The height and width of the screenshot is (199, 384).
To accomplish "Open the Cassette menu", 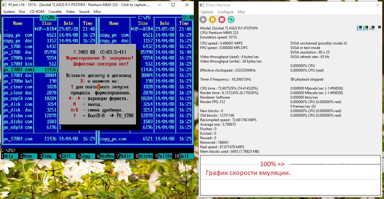I will point(55,12).
